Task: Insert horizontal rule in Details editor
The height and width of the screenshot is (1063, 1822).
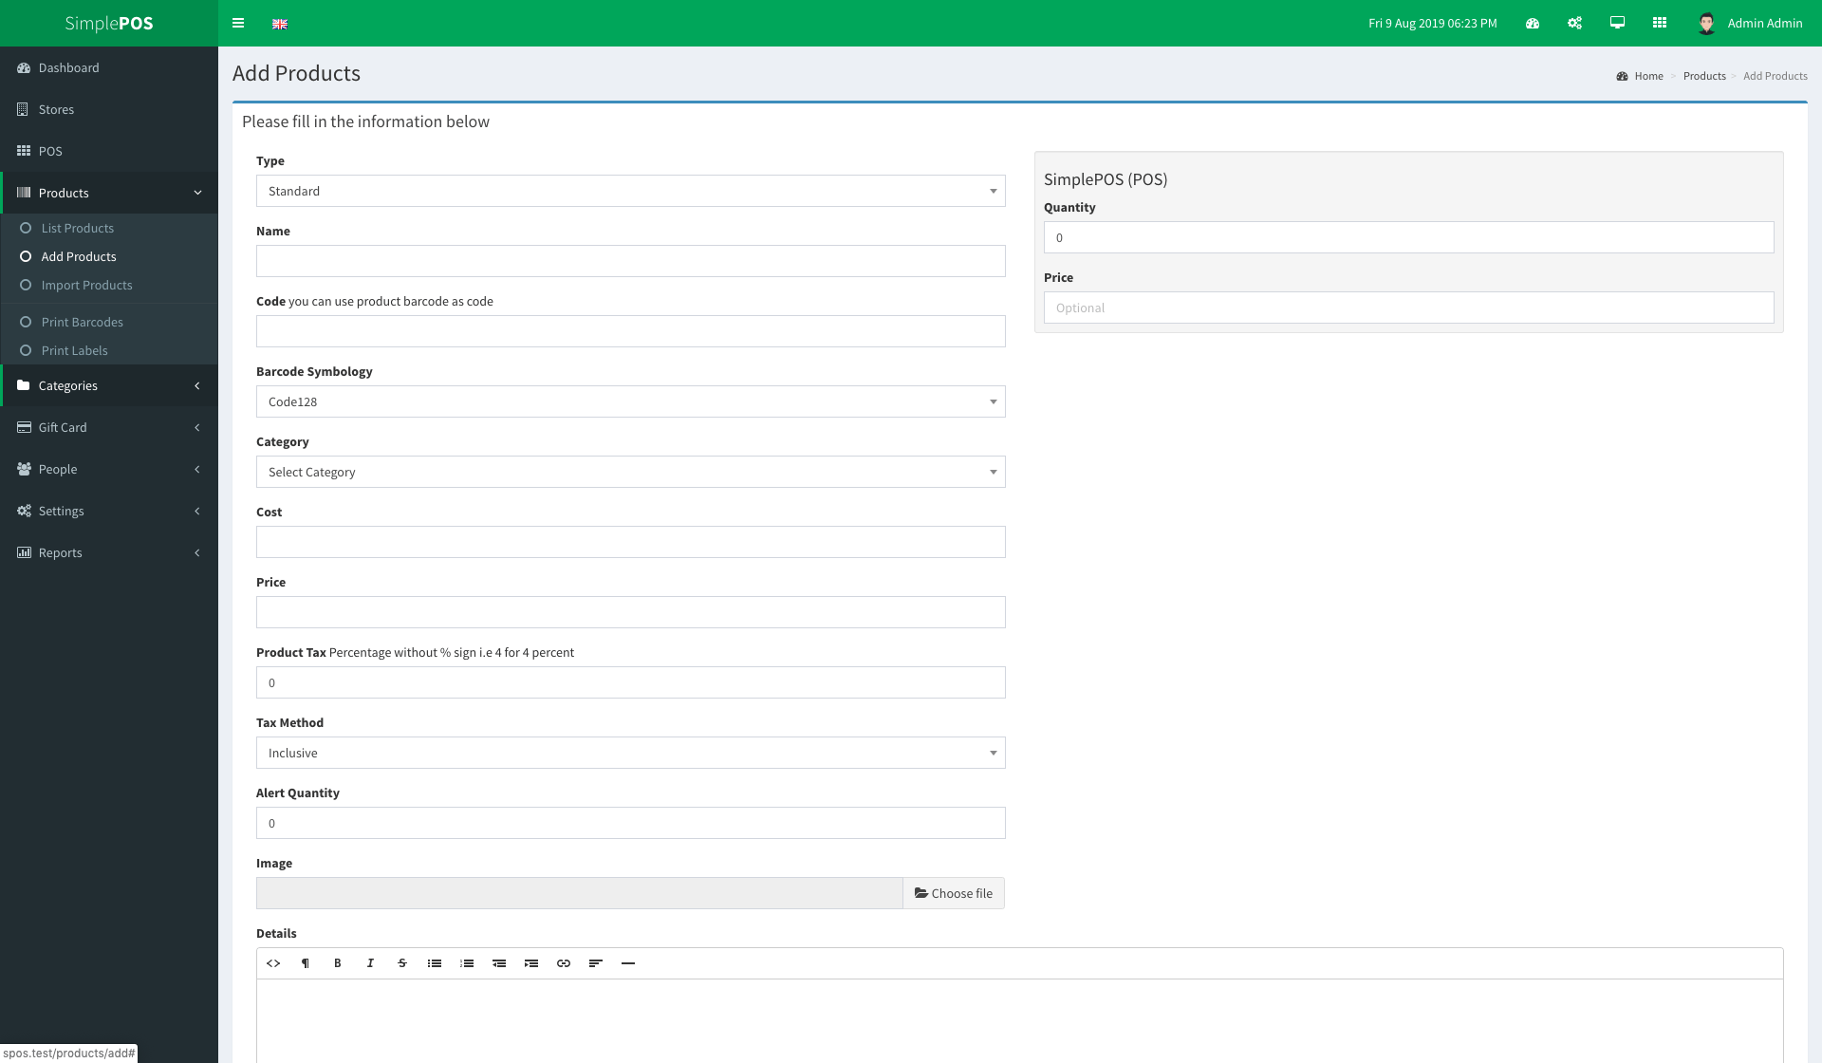Action: [628, 963]
